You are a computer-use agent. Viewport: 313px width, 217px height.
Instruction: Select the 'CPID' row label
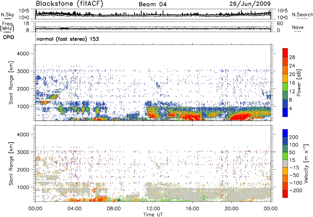(9, 37)
